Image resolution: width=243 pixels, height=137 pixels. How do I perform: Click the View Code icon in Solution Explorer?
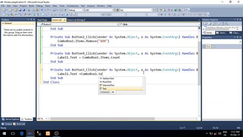tap(219, 24)
